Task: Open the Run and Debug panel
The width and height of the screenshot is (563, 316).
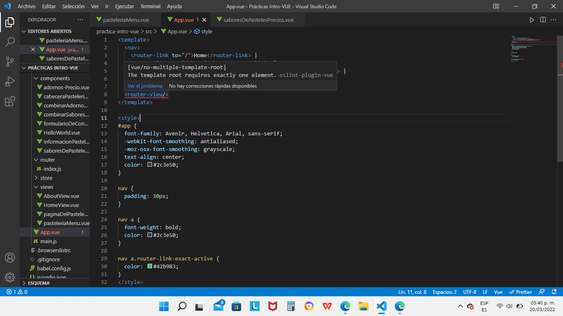Action: click(10, 81)
